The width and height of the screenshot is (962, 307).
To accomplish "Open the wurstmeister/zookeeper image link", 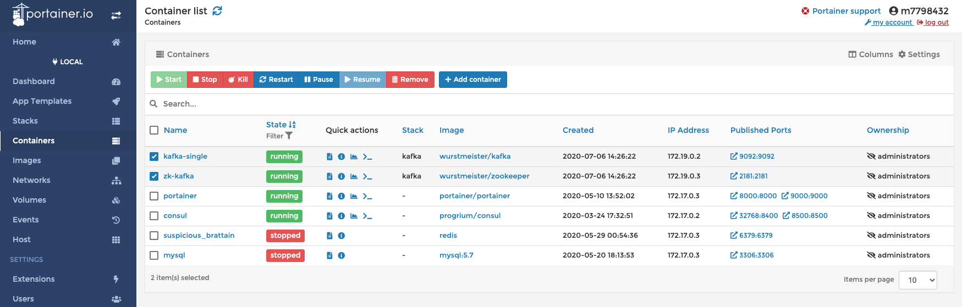I will point(484,176).
